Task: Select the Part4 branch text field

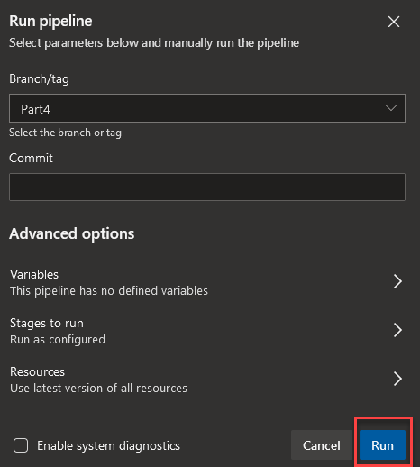Action: click(207, 108)
